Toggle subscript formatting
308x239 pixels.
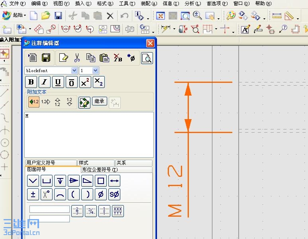(99, 82)
